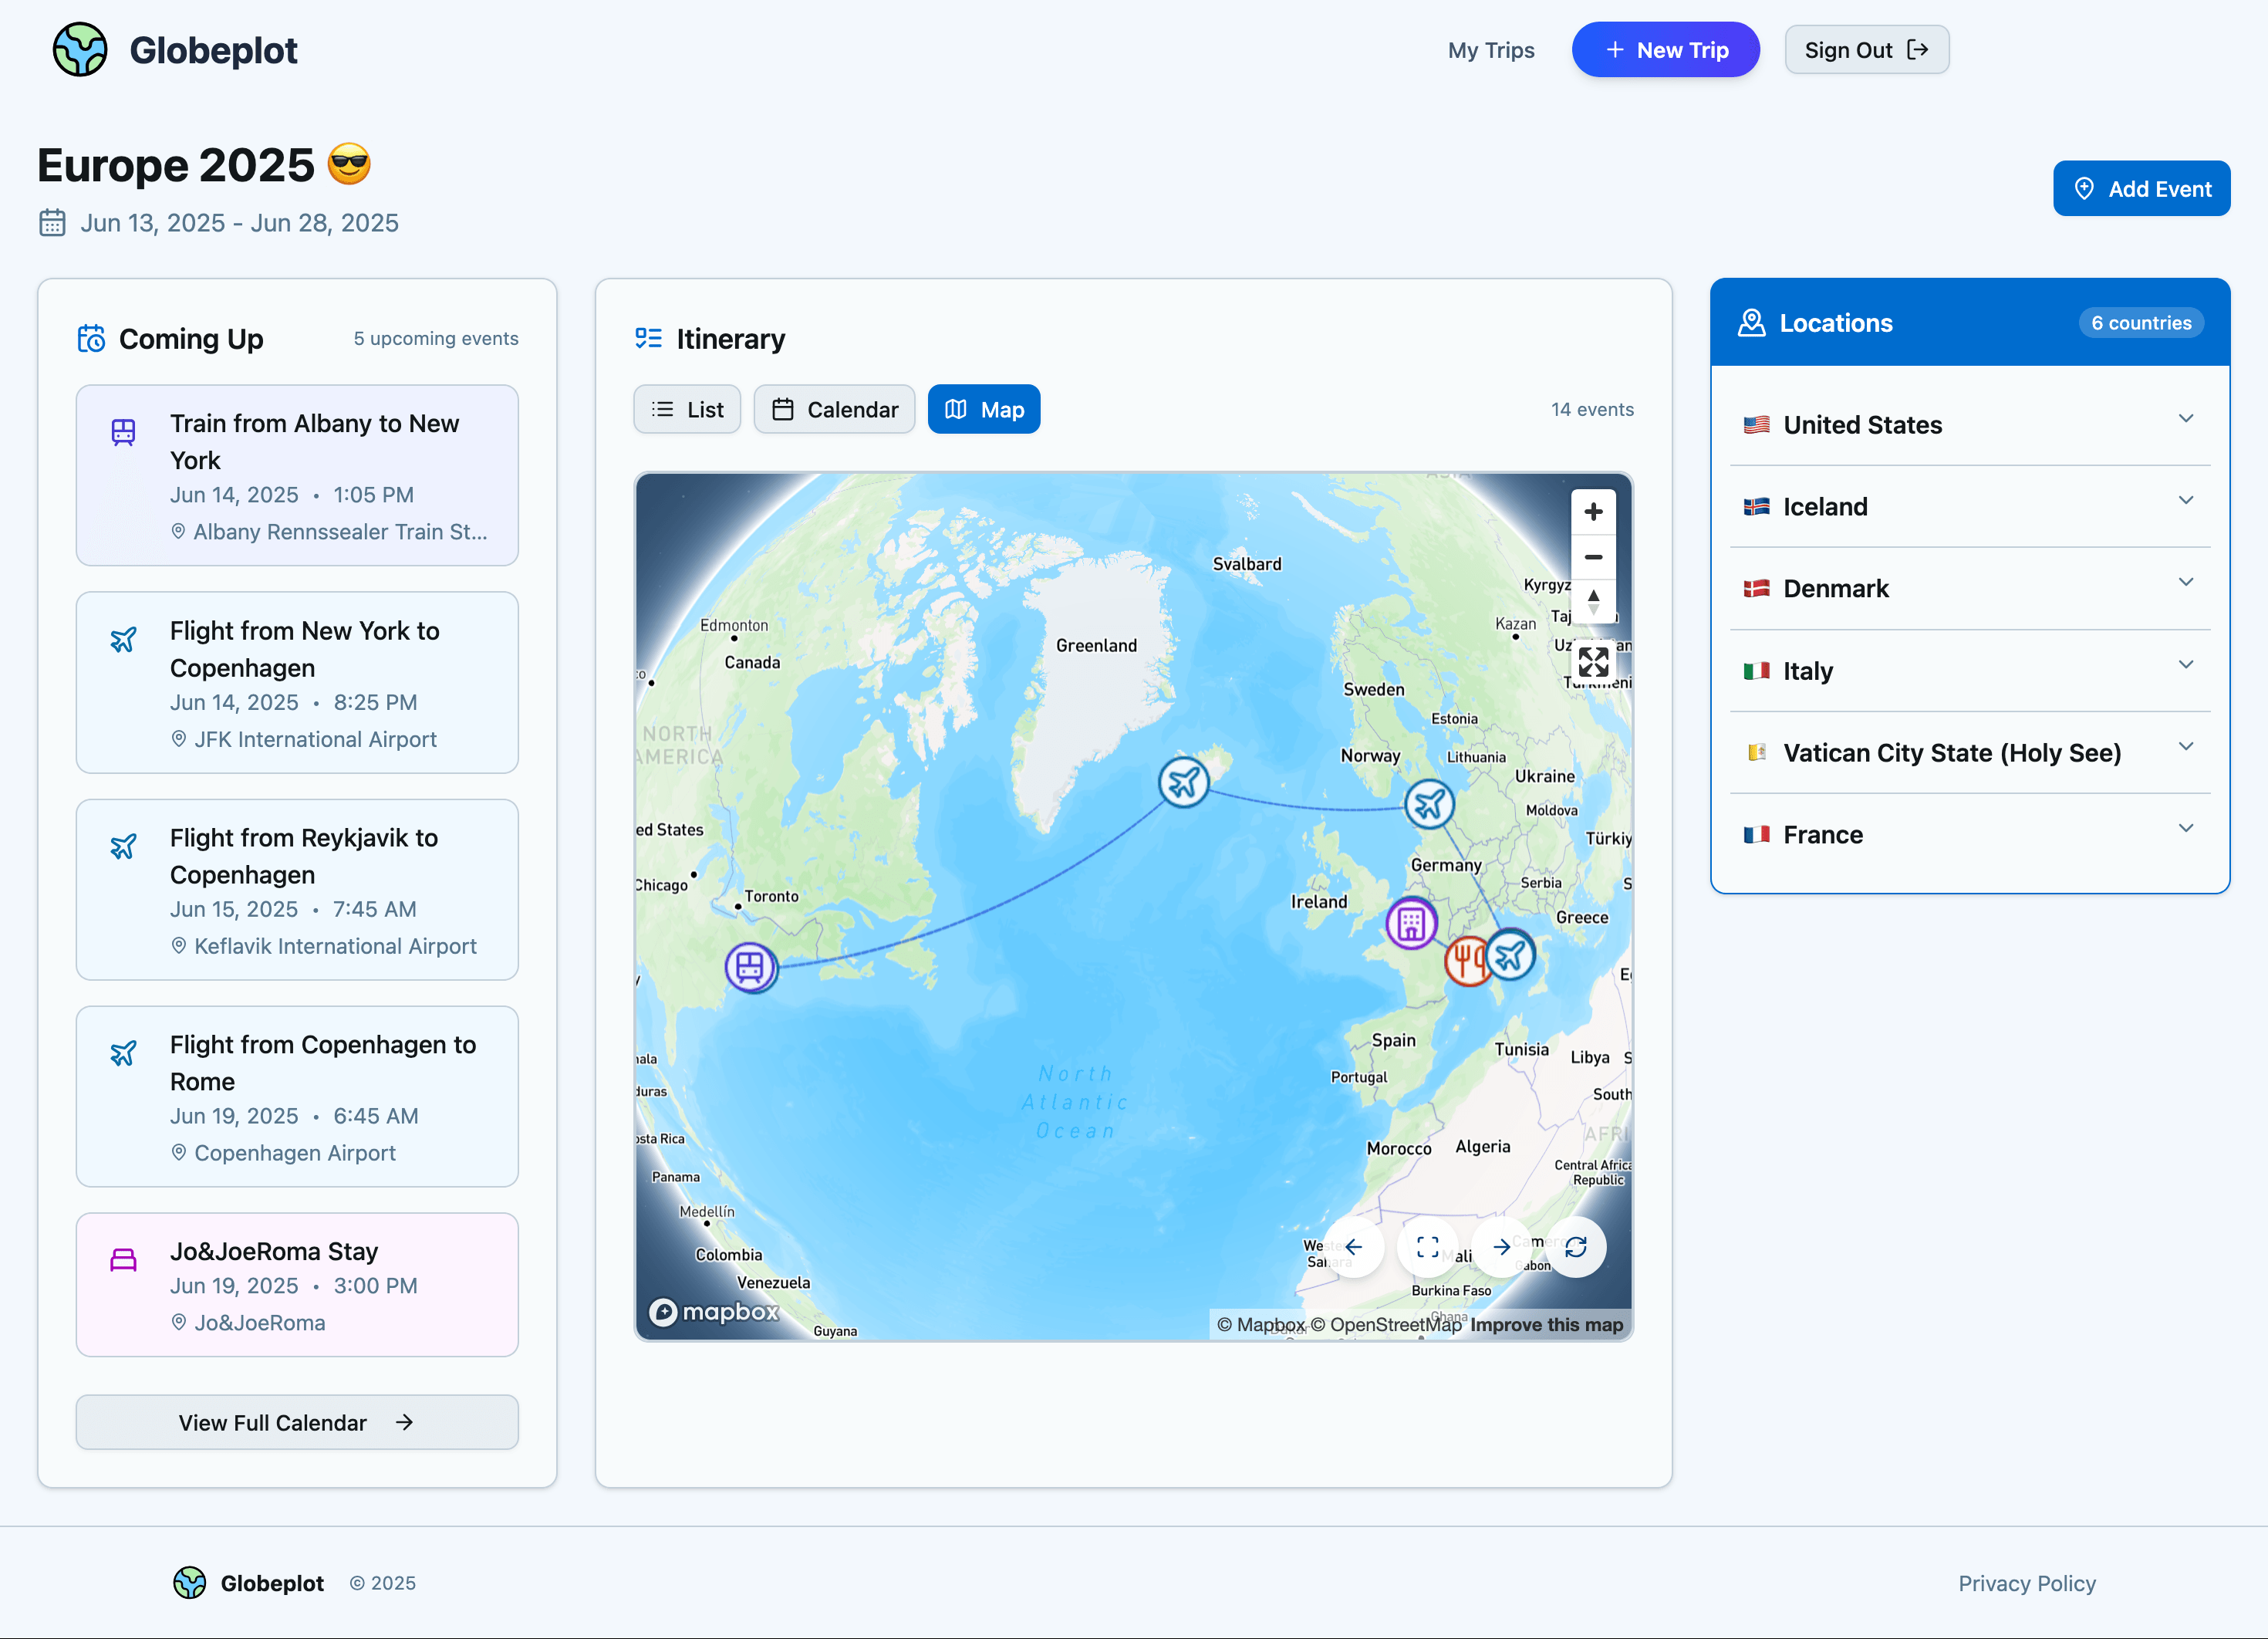This screenshot has height=1639, width=2268.
Task: Click View Full Calendar button
Action: (297, 1422)
